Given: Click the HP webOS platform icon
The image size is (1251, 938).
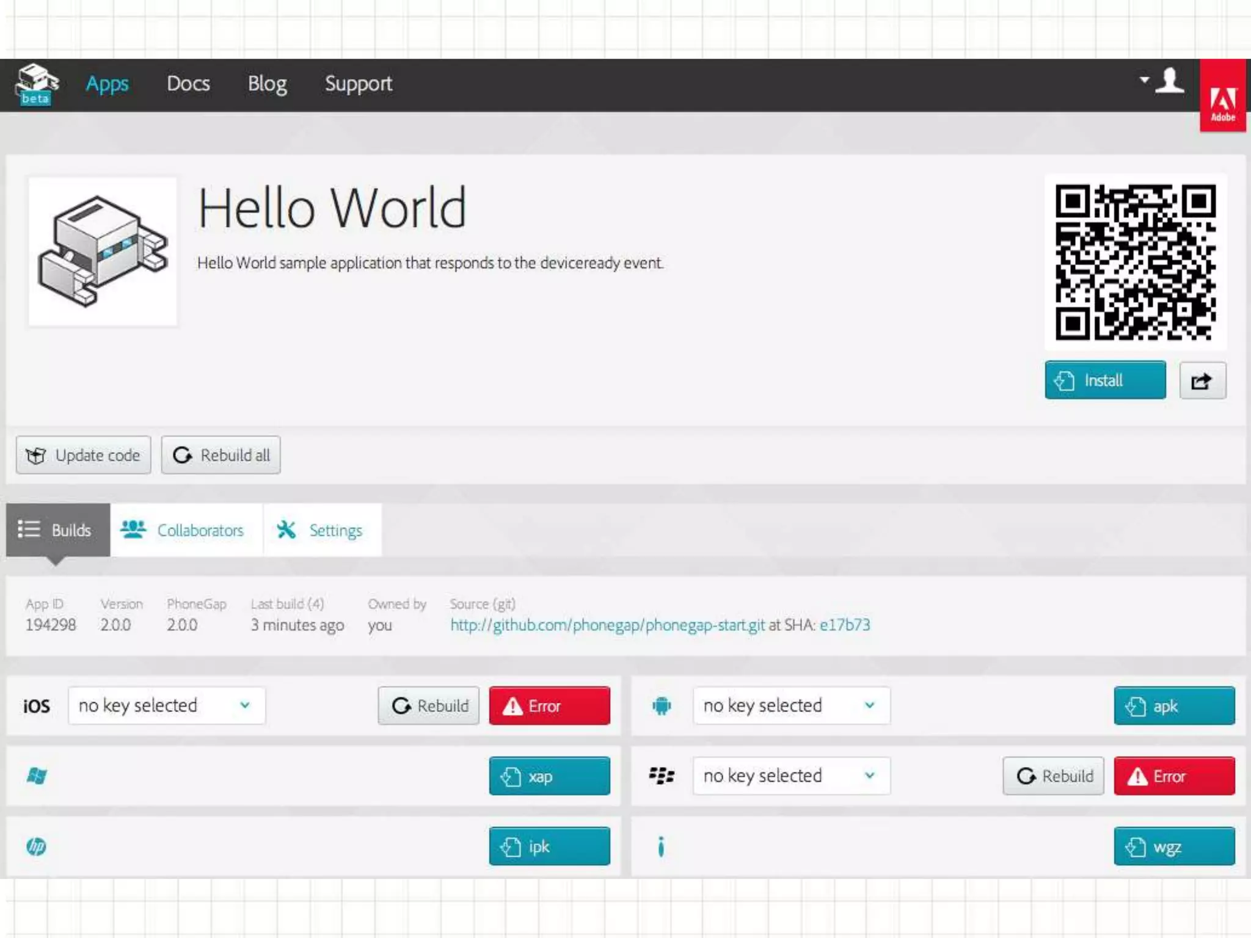Looking at the screenshot, I should pyautogui.click(x=37, y=846).
